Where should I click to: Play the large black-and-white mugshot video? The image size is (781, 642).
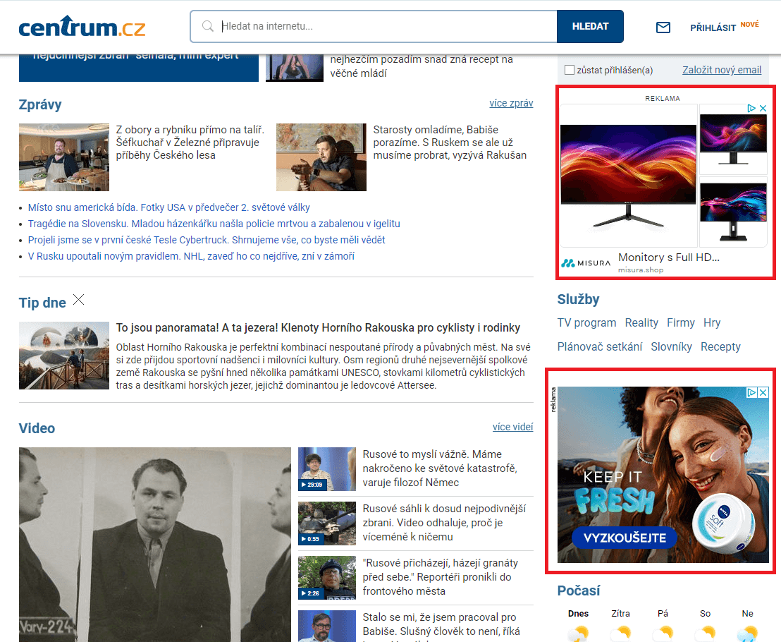[154, 543]
